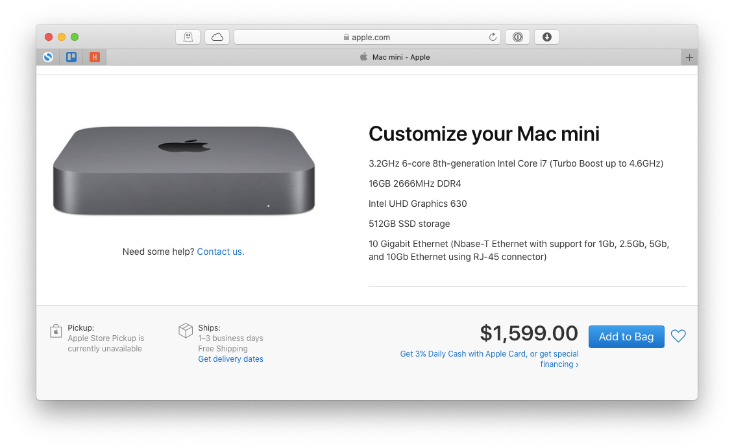The image size is (734, 448).
Task: Open a new tab with the plus button
Action: point(689,57)
